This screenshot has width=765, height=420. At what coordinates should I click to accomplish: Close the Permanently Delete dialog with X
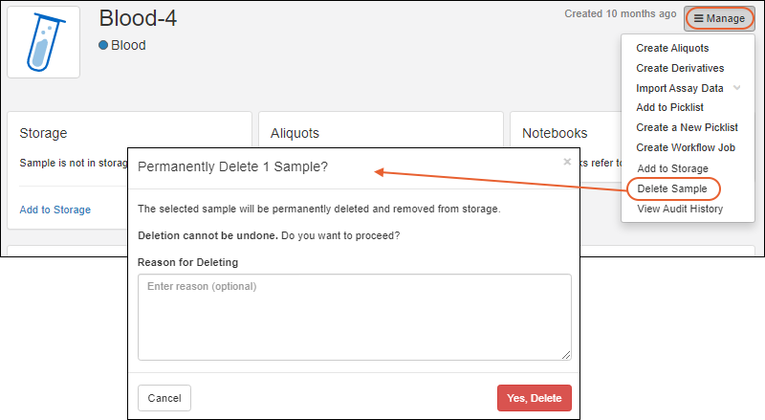point(567,163)
